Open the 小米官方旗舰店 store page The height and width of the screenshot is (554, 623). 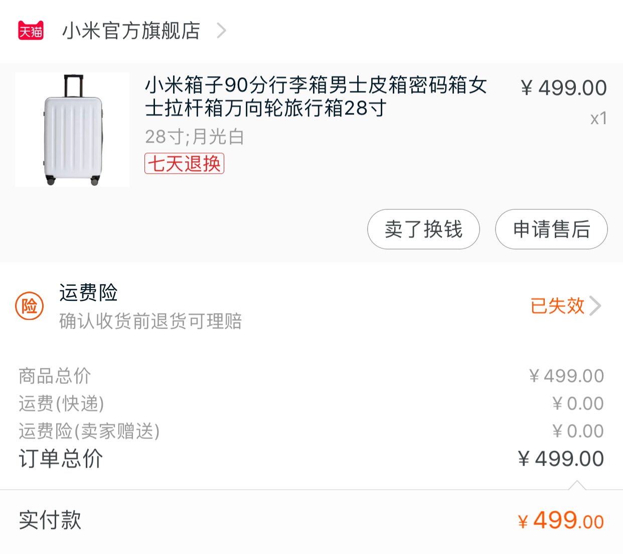(131, 31)
